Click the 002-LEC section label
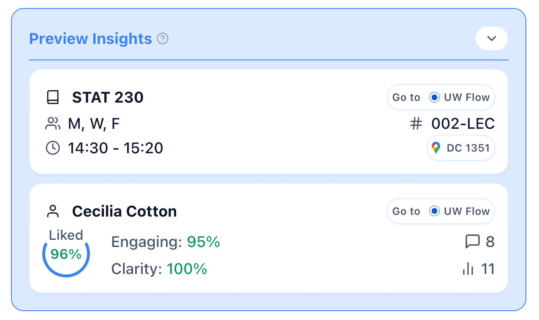The width and height of the screenshot is (539, 320). pyautogui.click(x=463, y=124)
